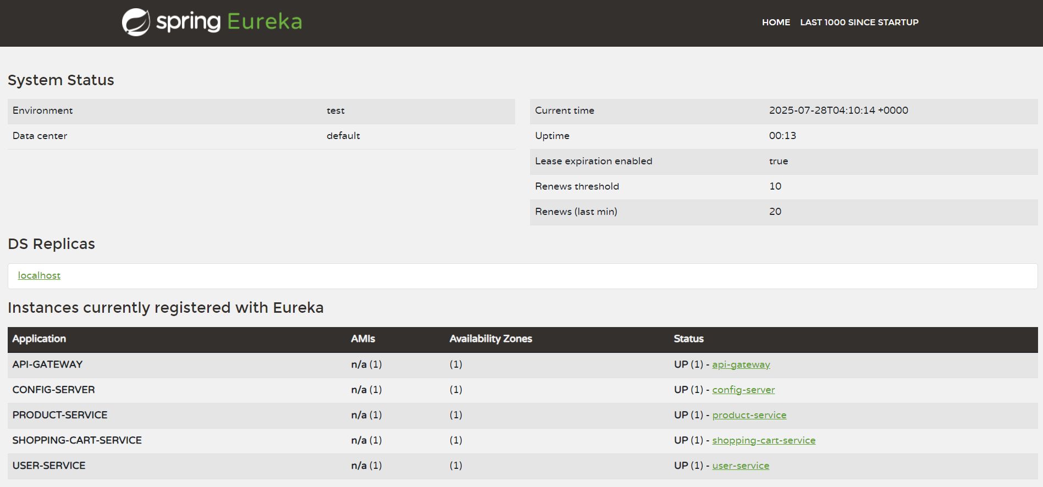1043x487 pixels.
Task: Open the localhost replica link
Action: pos(39,275)
